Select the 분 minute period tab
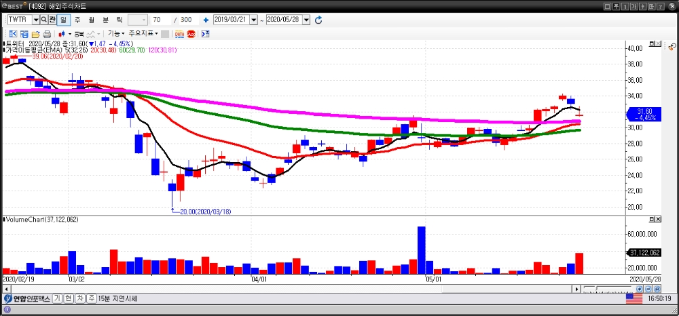This screenshot has width=679, height=316. 105,20
